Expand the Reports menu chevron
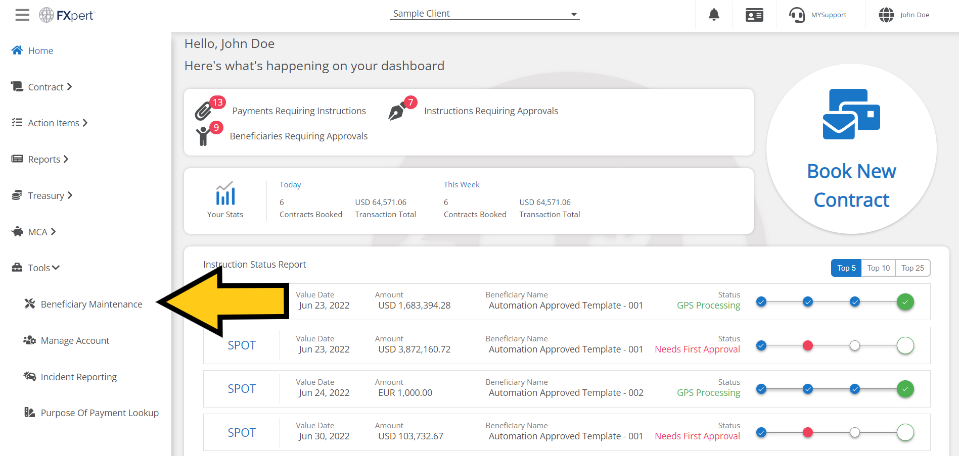Viewport: 959px width, 456px height. (66, 159)
